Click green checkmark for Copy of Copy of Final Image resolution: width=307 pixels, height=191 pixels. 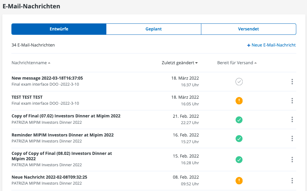click(x=239, y=160)
